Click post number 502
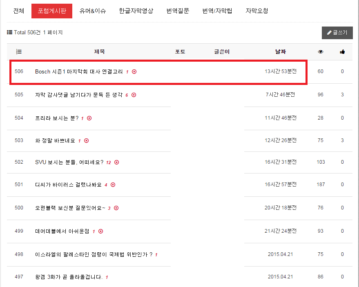The image size is (359, 287). click(19, 162)
